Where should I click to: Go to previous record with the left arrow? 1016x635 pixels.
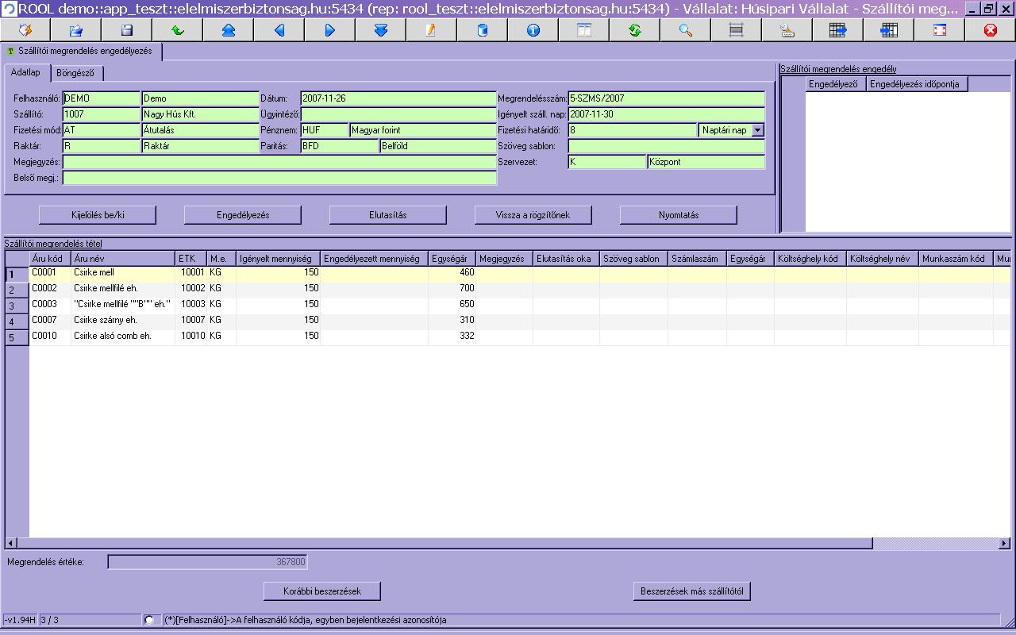pos(279,30)
